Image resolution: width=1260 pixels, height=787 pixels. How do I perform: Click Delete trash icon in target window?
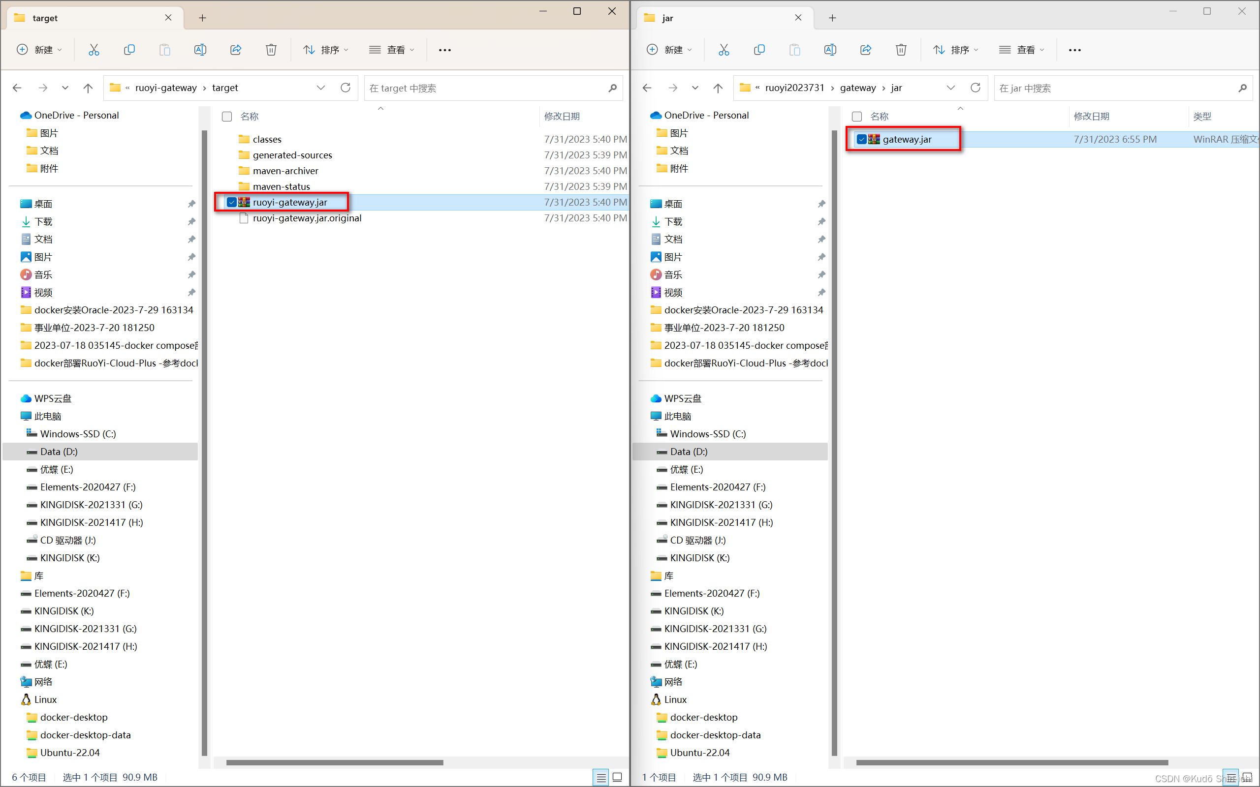click(271, 50)
